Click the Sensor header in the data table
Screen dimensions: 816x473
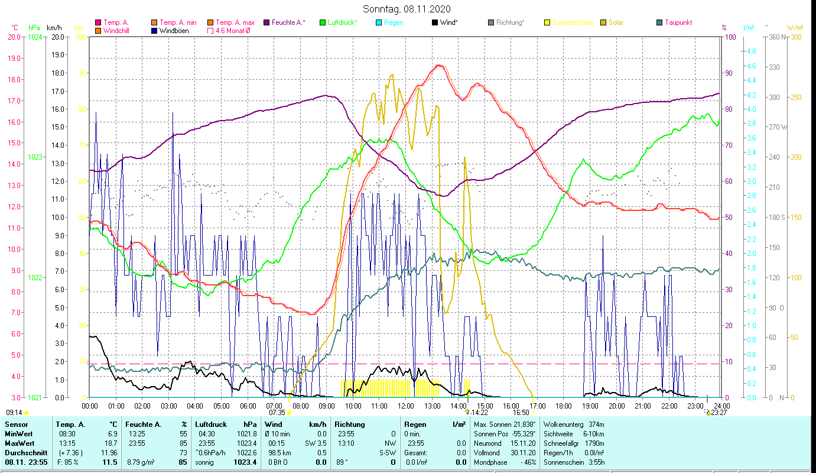[x=16, y=425]
